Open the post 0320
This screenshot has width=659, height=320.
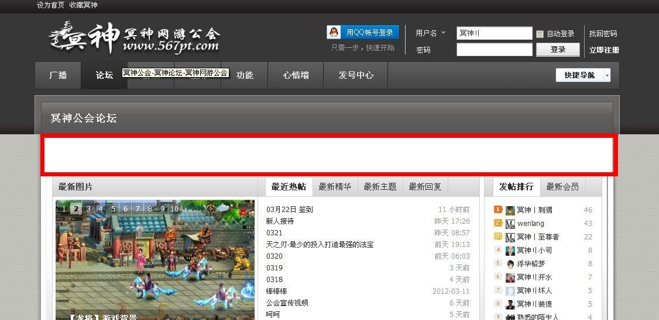pos(274,256)
